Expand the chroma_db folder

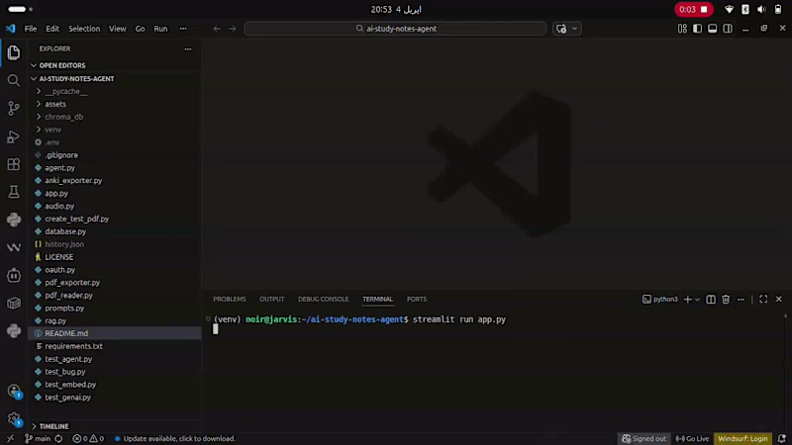pos(39,117)
